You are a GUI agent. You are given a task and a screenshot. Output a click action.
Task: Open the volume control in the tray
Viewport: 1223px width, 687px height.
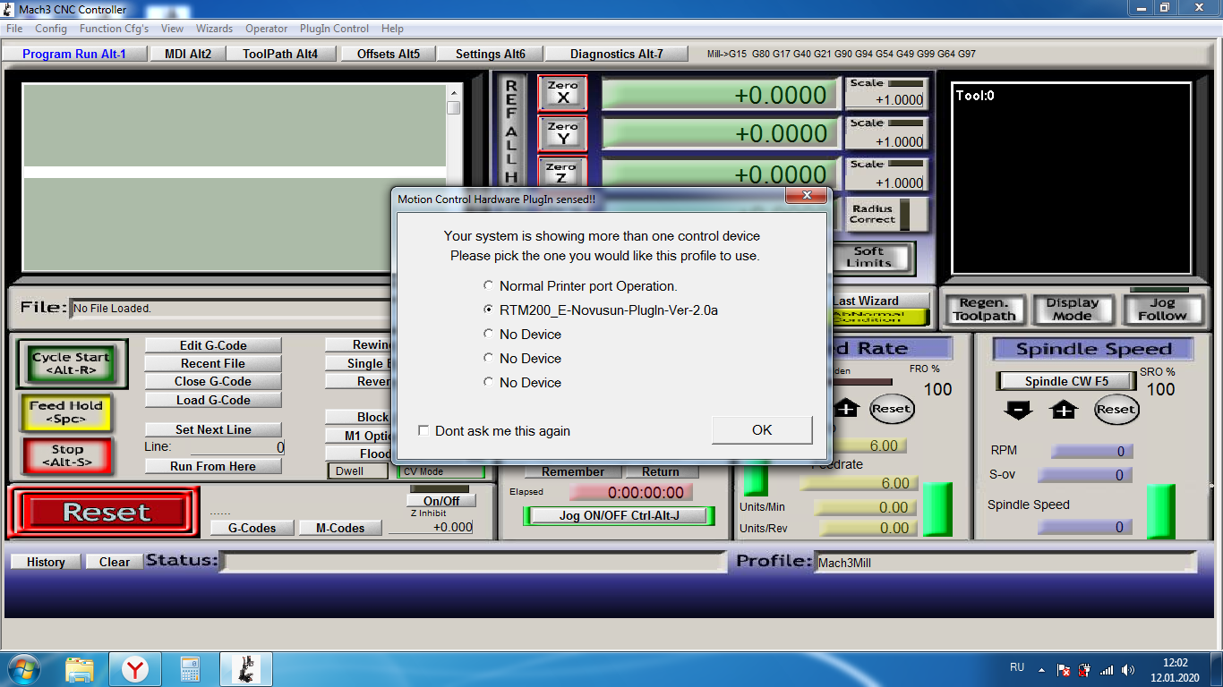pyautogui.click(x=1128, y=670)
